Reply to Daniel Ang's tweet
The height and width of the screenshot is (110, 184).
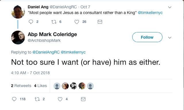tap(31, 22)
